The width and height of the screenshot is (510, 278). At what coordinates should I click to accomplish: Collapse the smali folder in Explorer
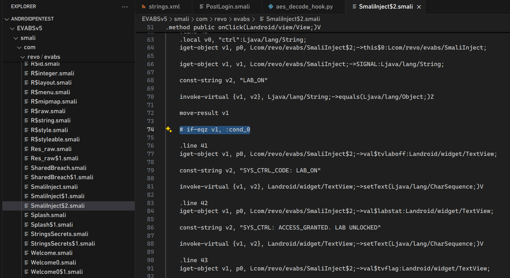click(x=16, y=38)
